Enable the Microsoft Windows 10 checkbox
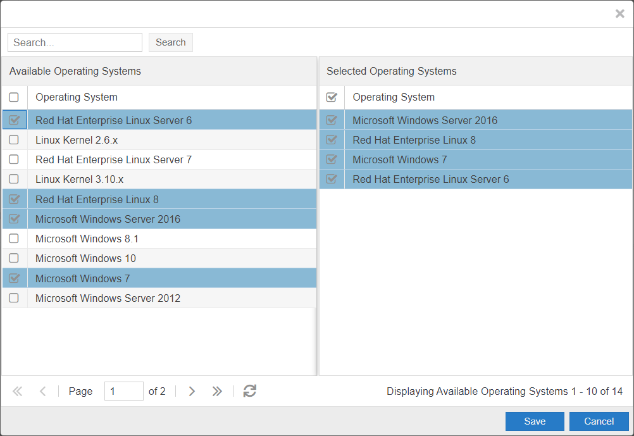This screenshot has width=634, height=436. tap(14, 258)
